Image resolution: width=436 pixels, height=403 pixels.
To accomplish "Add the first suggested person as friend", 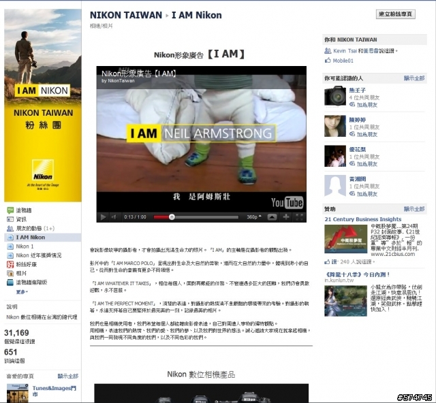I will [x=367, y=105].
